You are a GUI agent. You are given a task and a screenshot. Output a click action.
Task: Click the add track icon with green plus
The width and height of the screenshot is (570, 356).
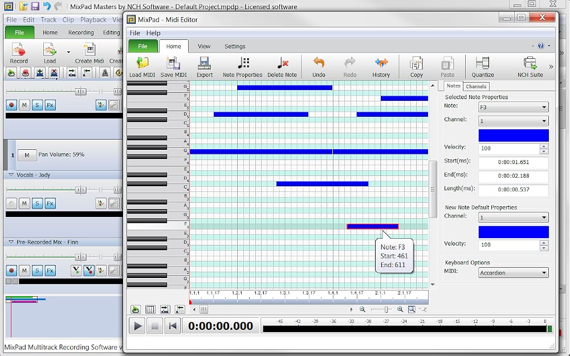(40, 73)
